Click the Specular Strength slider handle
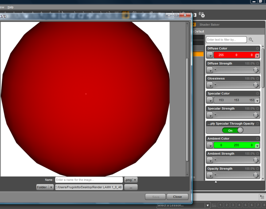The image size is (266, 209). [x=256, y=115]
